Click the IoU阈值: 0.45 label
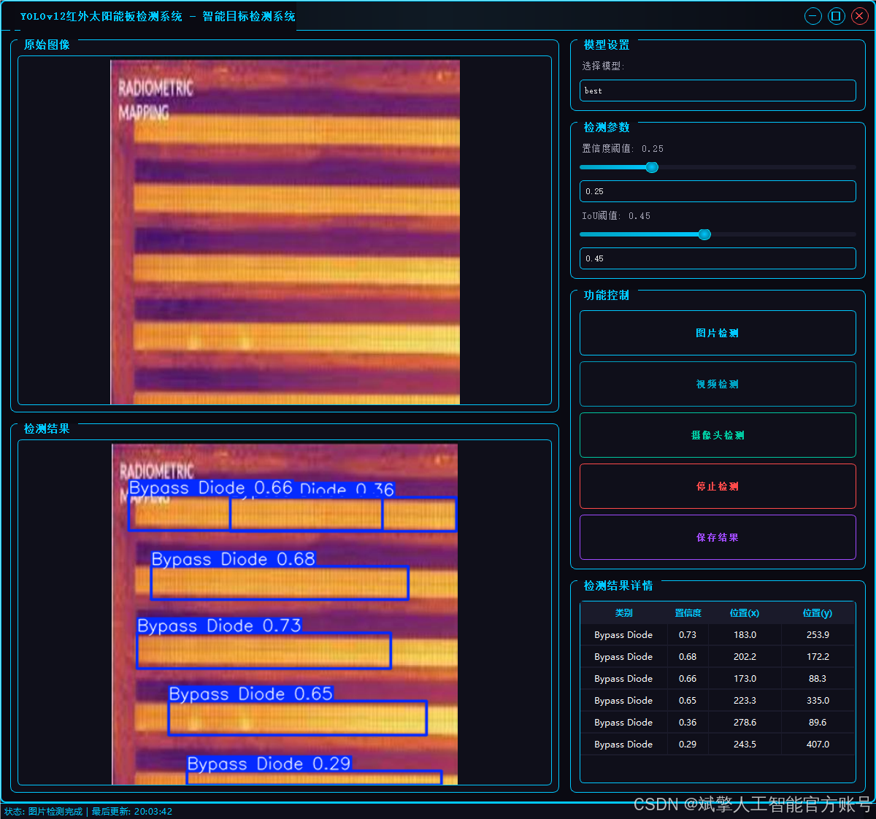This screenshot has width=876, height=819. click(616, 216)
